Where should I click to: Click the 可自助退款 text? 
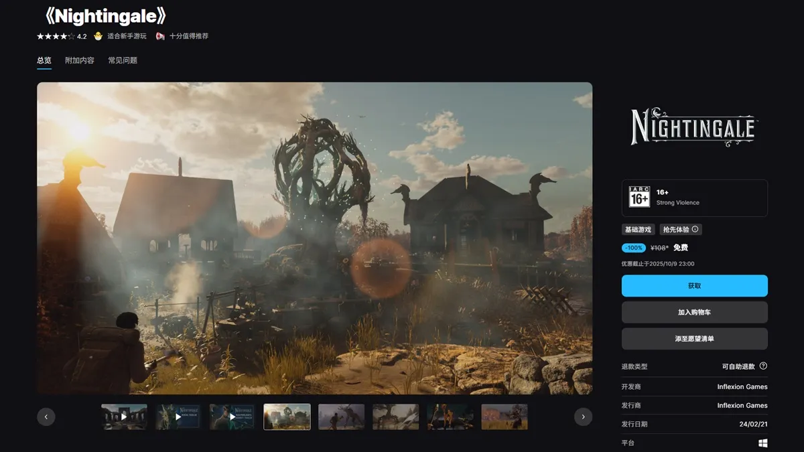pos(738,367)
